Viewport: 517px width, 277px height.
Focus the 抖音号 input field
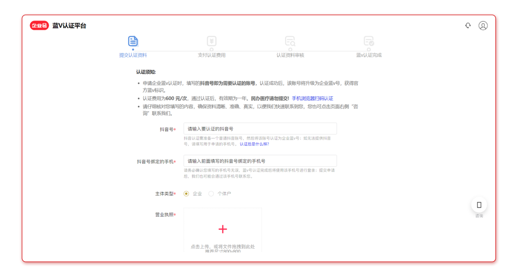click(x=260, y=128)
